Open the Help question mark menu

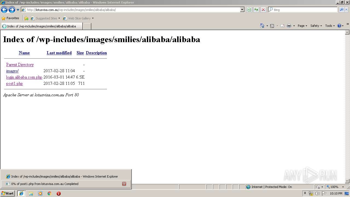pos(340,26)
